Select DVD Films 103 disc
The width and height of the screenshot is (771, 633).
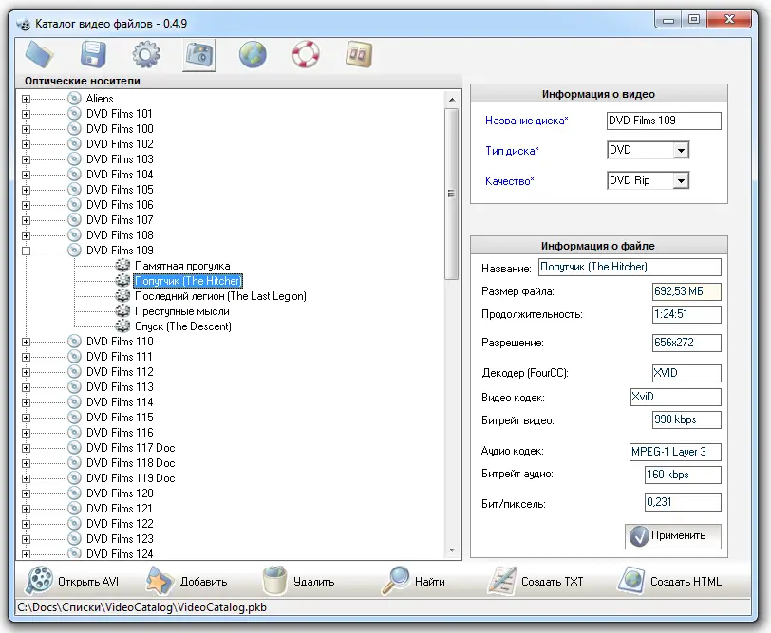pyautogui.click(x=120, y=159)
